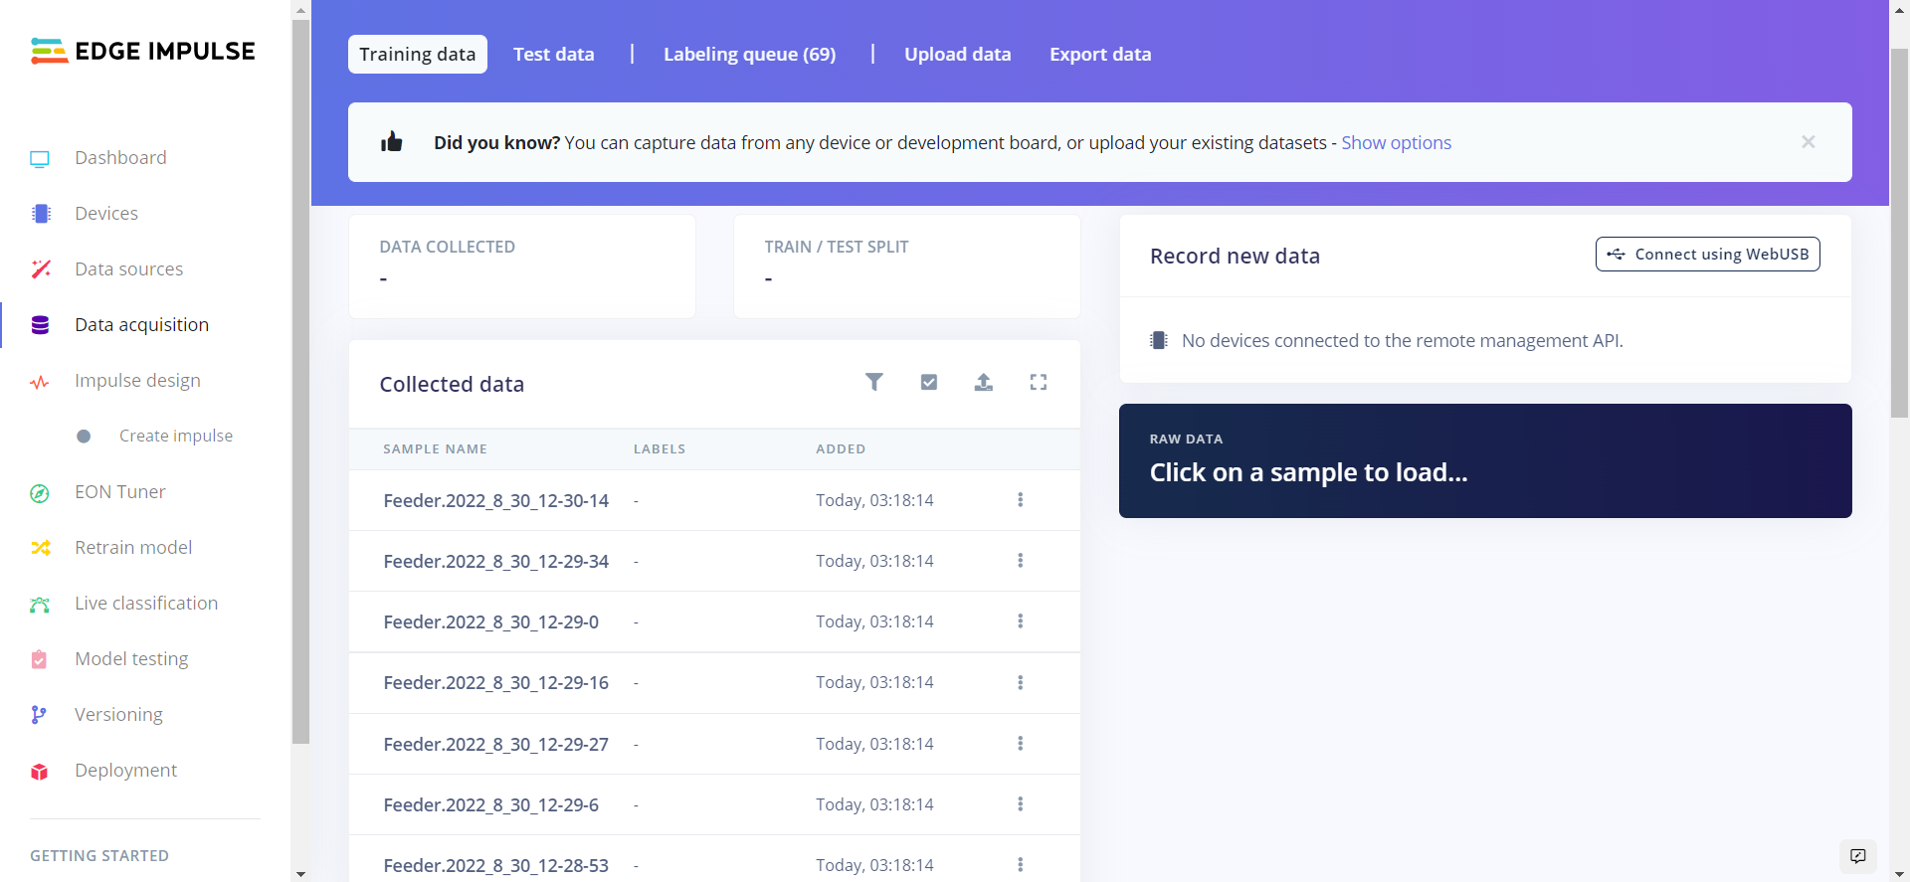
Task: Toggle select multiple items checkbox icon
Action: tap(928, 382)
